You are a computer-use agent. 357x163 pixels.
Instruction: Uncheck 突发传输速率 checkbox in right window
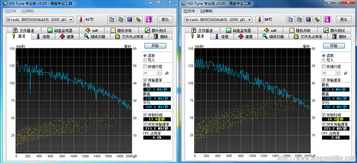click(x=324, y=124)
